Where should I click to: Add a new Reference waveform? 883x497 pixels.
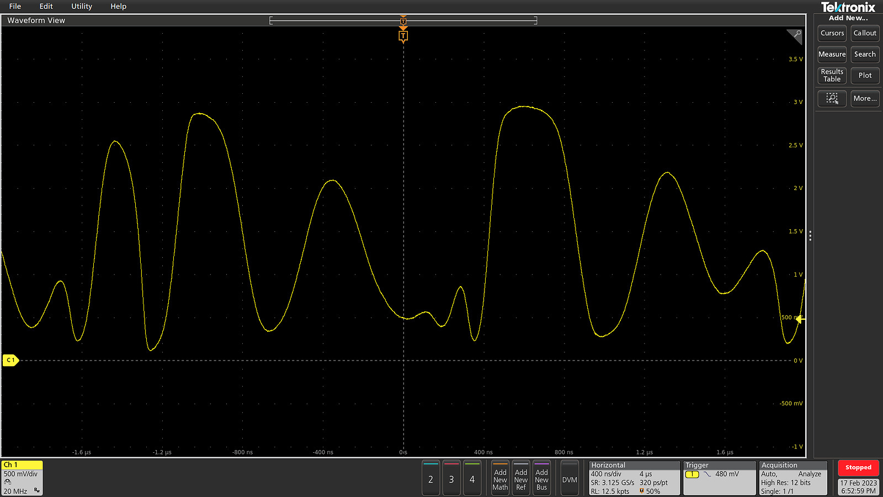click(x=520, y=478)
